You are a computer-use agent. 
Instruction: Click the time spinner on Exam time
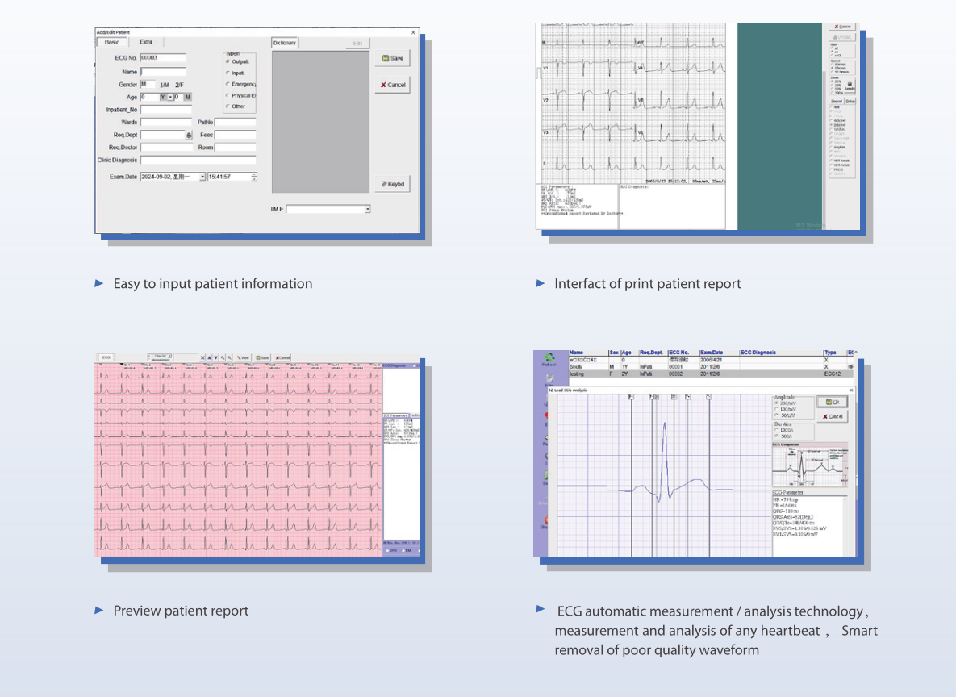tap(254, 176)
